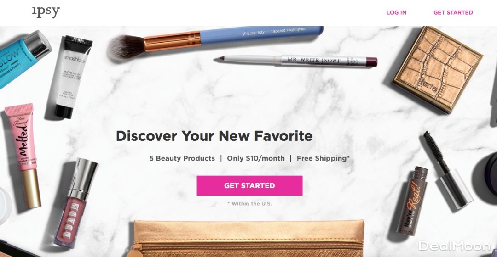This screenshot has width=497, height=257.
Task: Click the ipsy logo
Action: pyautogui.click(x=46, y=12)
